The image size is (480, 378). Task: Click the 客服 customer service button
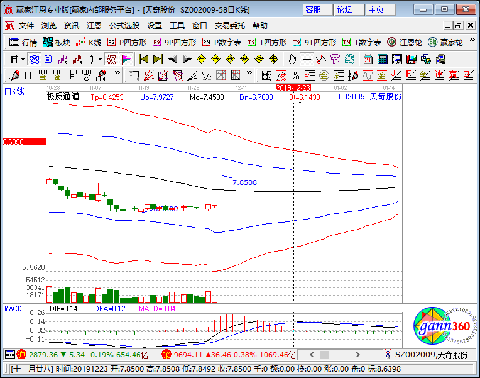pyautogui.click(x=317, y=10)
